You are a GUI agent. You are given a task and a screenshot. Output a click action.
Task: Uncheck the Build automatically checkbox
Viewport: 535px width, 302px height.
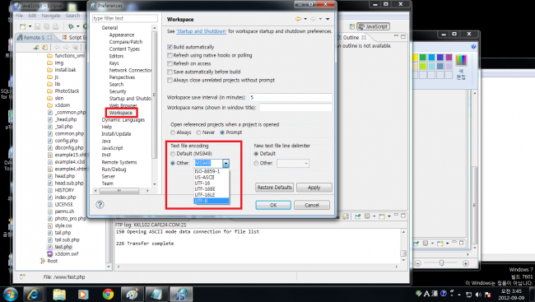(x=170, y=47)
